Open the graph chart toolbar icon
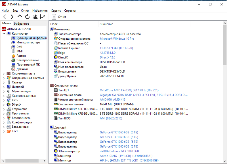The width and height of the screenshot is (227, 164). 43,17
